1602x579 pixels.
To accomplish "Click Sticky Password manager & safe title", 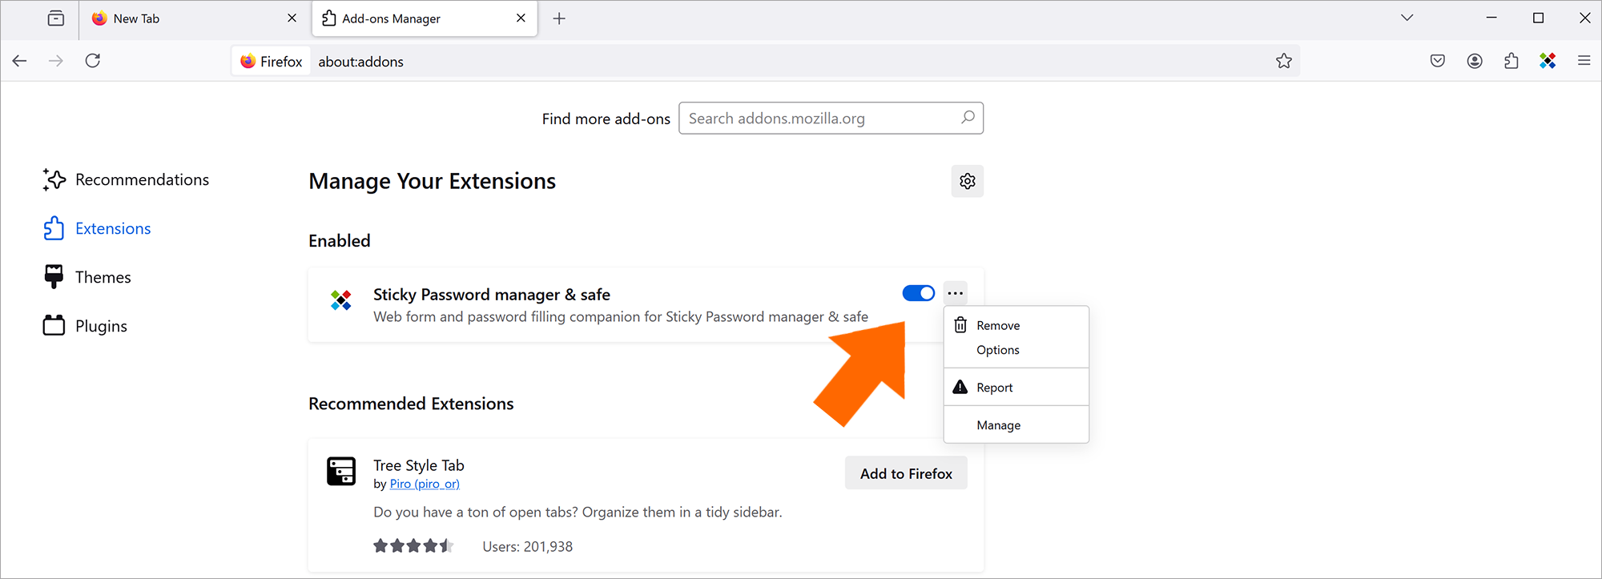I will [x=492, y=295].
